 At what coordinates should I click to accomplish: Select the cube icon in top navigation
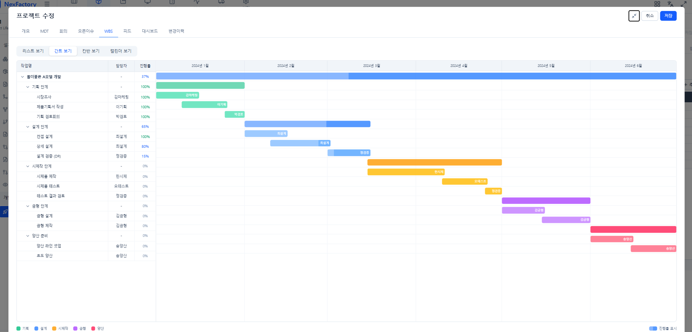click(99, 2)
